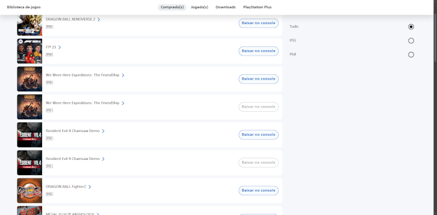This screenshot has height=215, width=437.
Task: Open the DRAGON BALL XENOVERSE 2 title link
Action: (70, 19)
